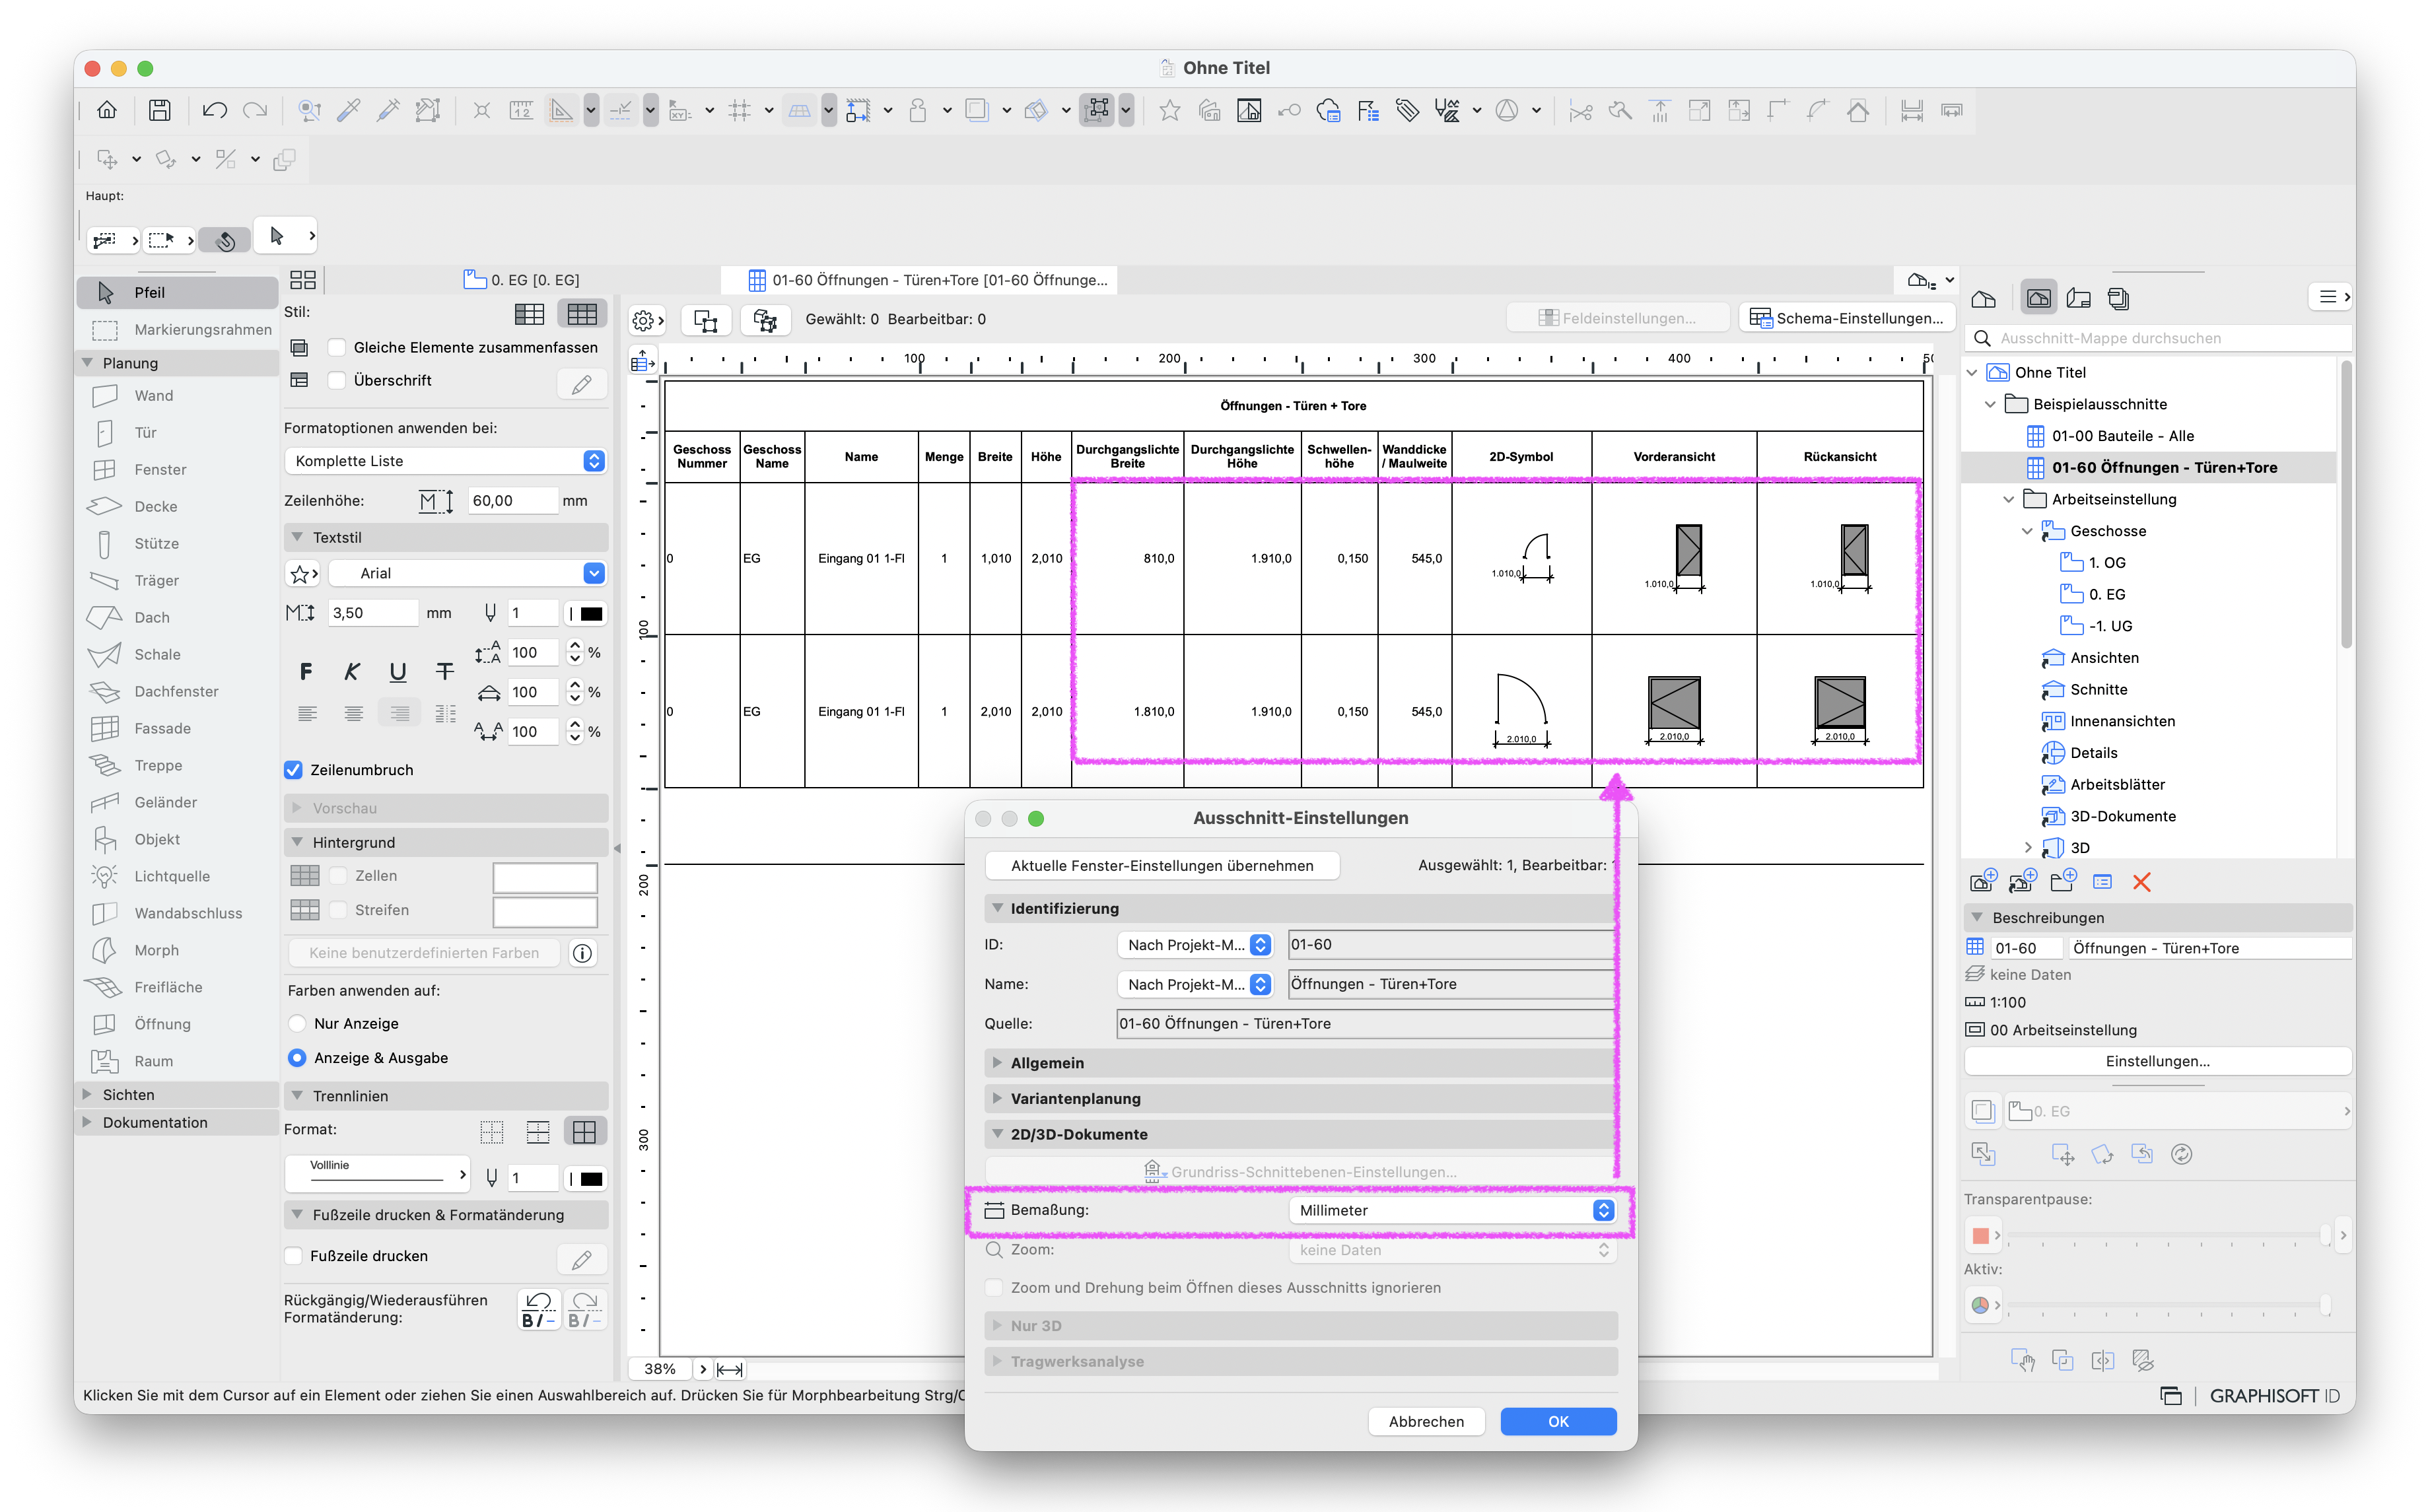
Task: Edit Überschrift with pencil icon
Action: (x=582, y=383)
